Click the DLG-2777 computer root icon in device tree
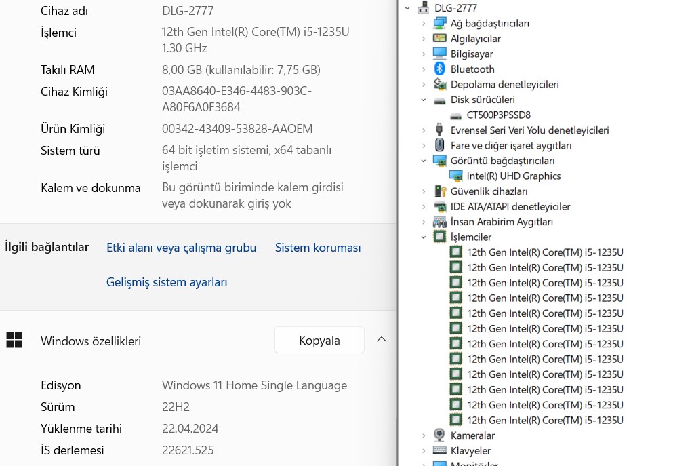 coord(423,7)
